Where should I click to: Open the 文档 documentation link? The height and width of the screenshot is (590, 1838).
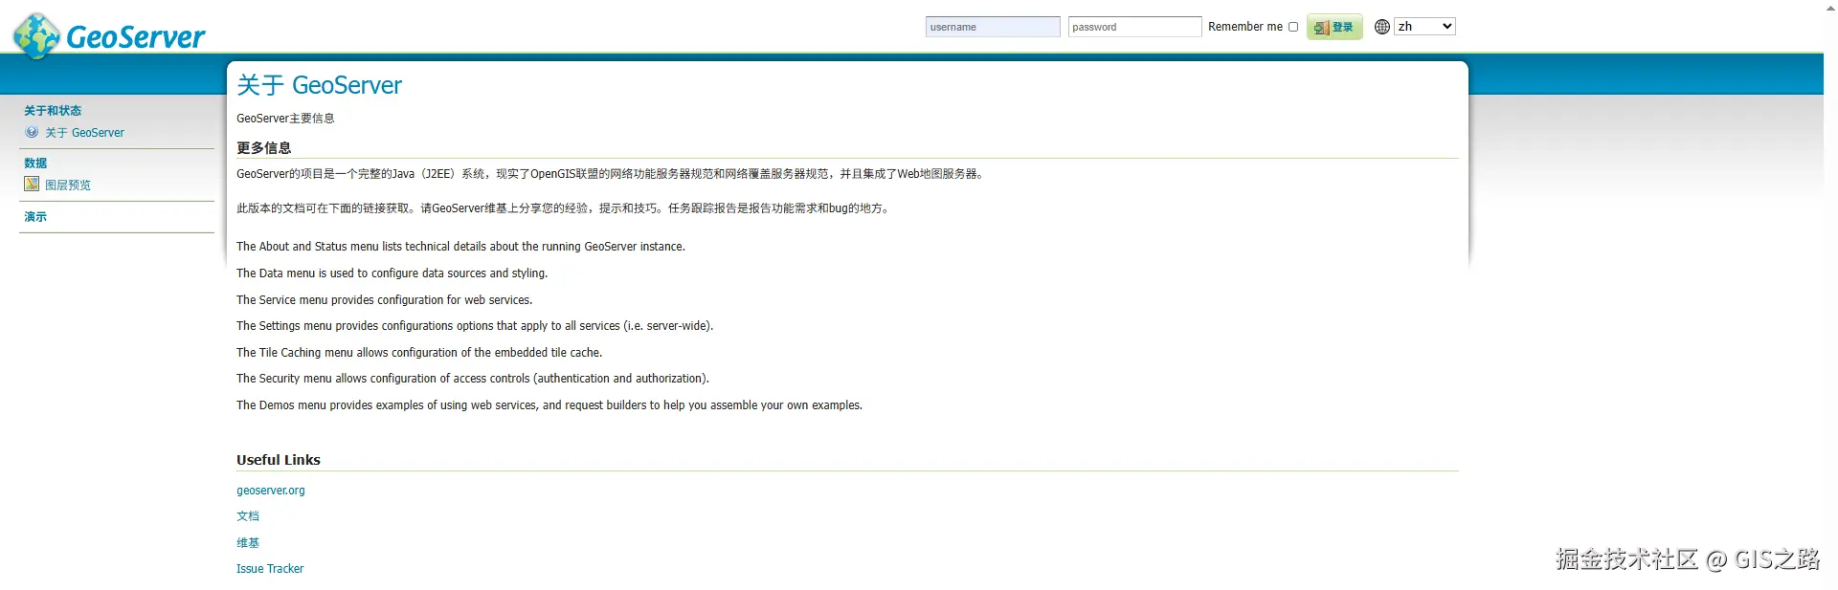[248, 516]
